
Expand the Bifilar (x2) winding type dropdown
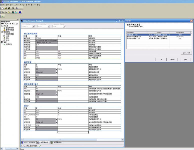(56, 72)
